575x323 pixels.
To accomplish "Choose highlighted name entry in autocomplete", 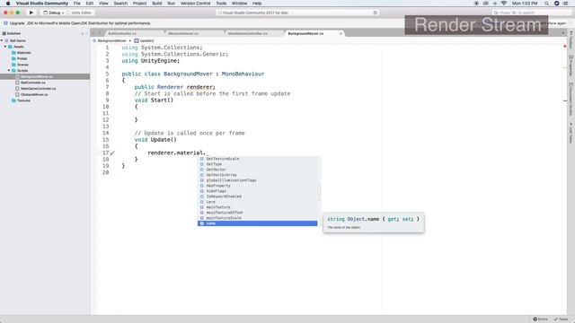I will 257,223.
